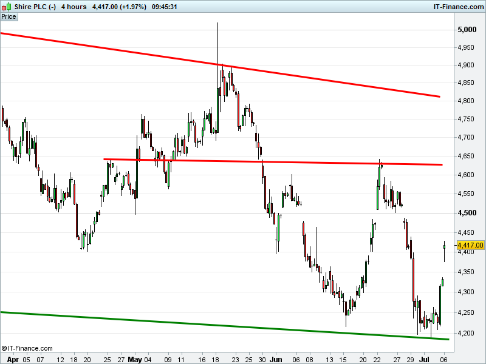Click the Jul month label on time axis
Image resolution: width=486 pixels, height=364 pixels.
[424, 360]
